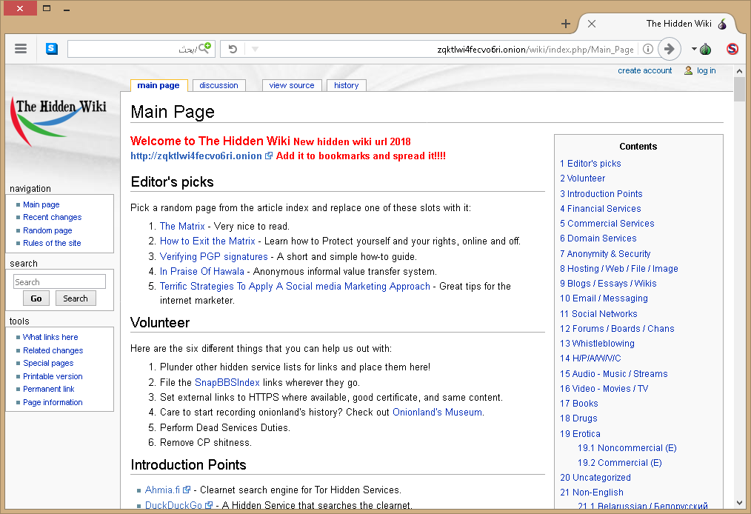Close The Hidden Wiki tab
This screenshot has width=751, height=514.
pyautogui.click(x=592, y=24)
